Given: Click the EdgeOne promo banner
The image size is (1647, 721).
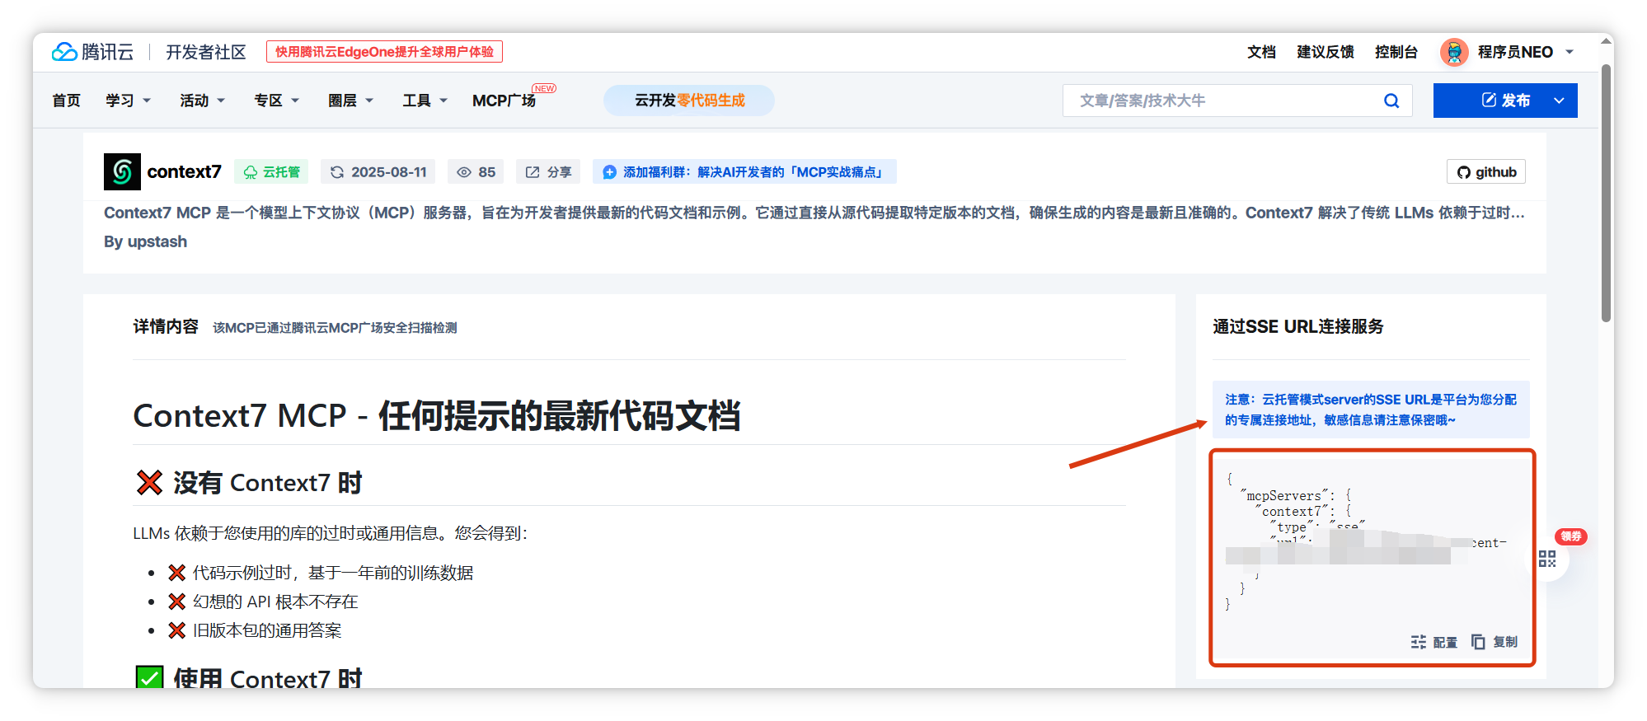Looking at the screenshot, I should 384,52.
